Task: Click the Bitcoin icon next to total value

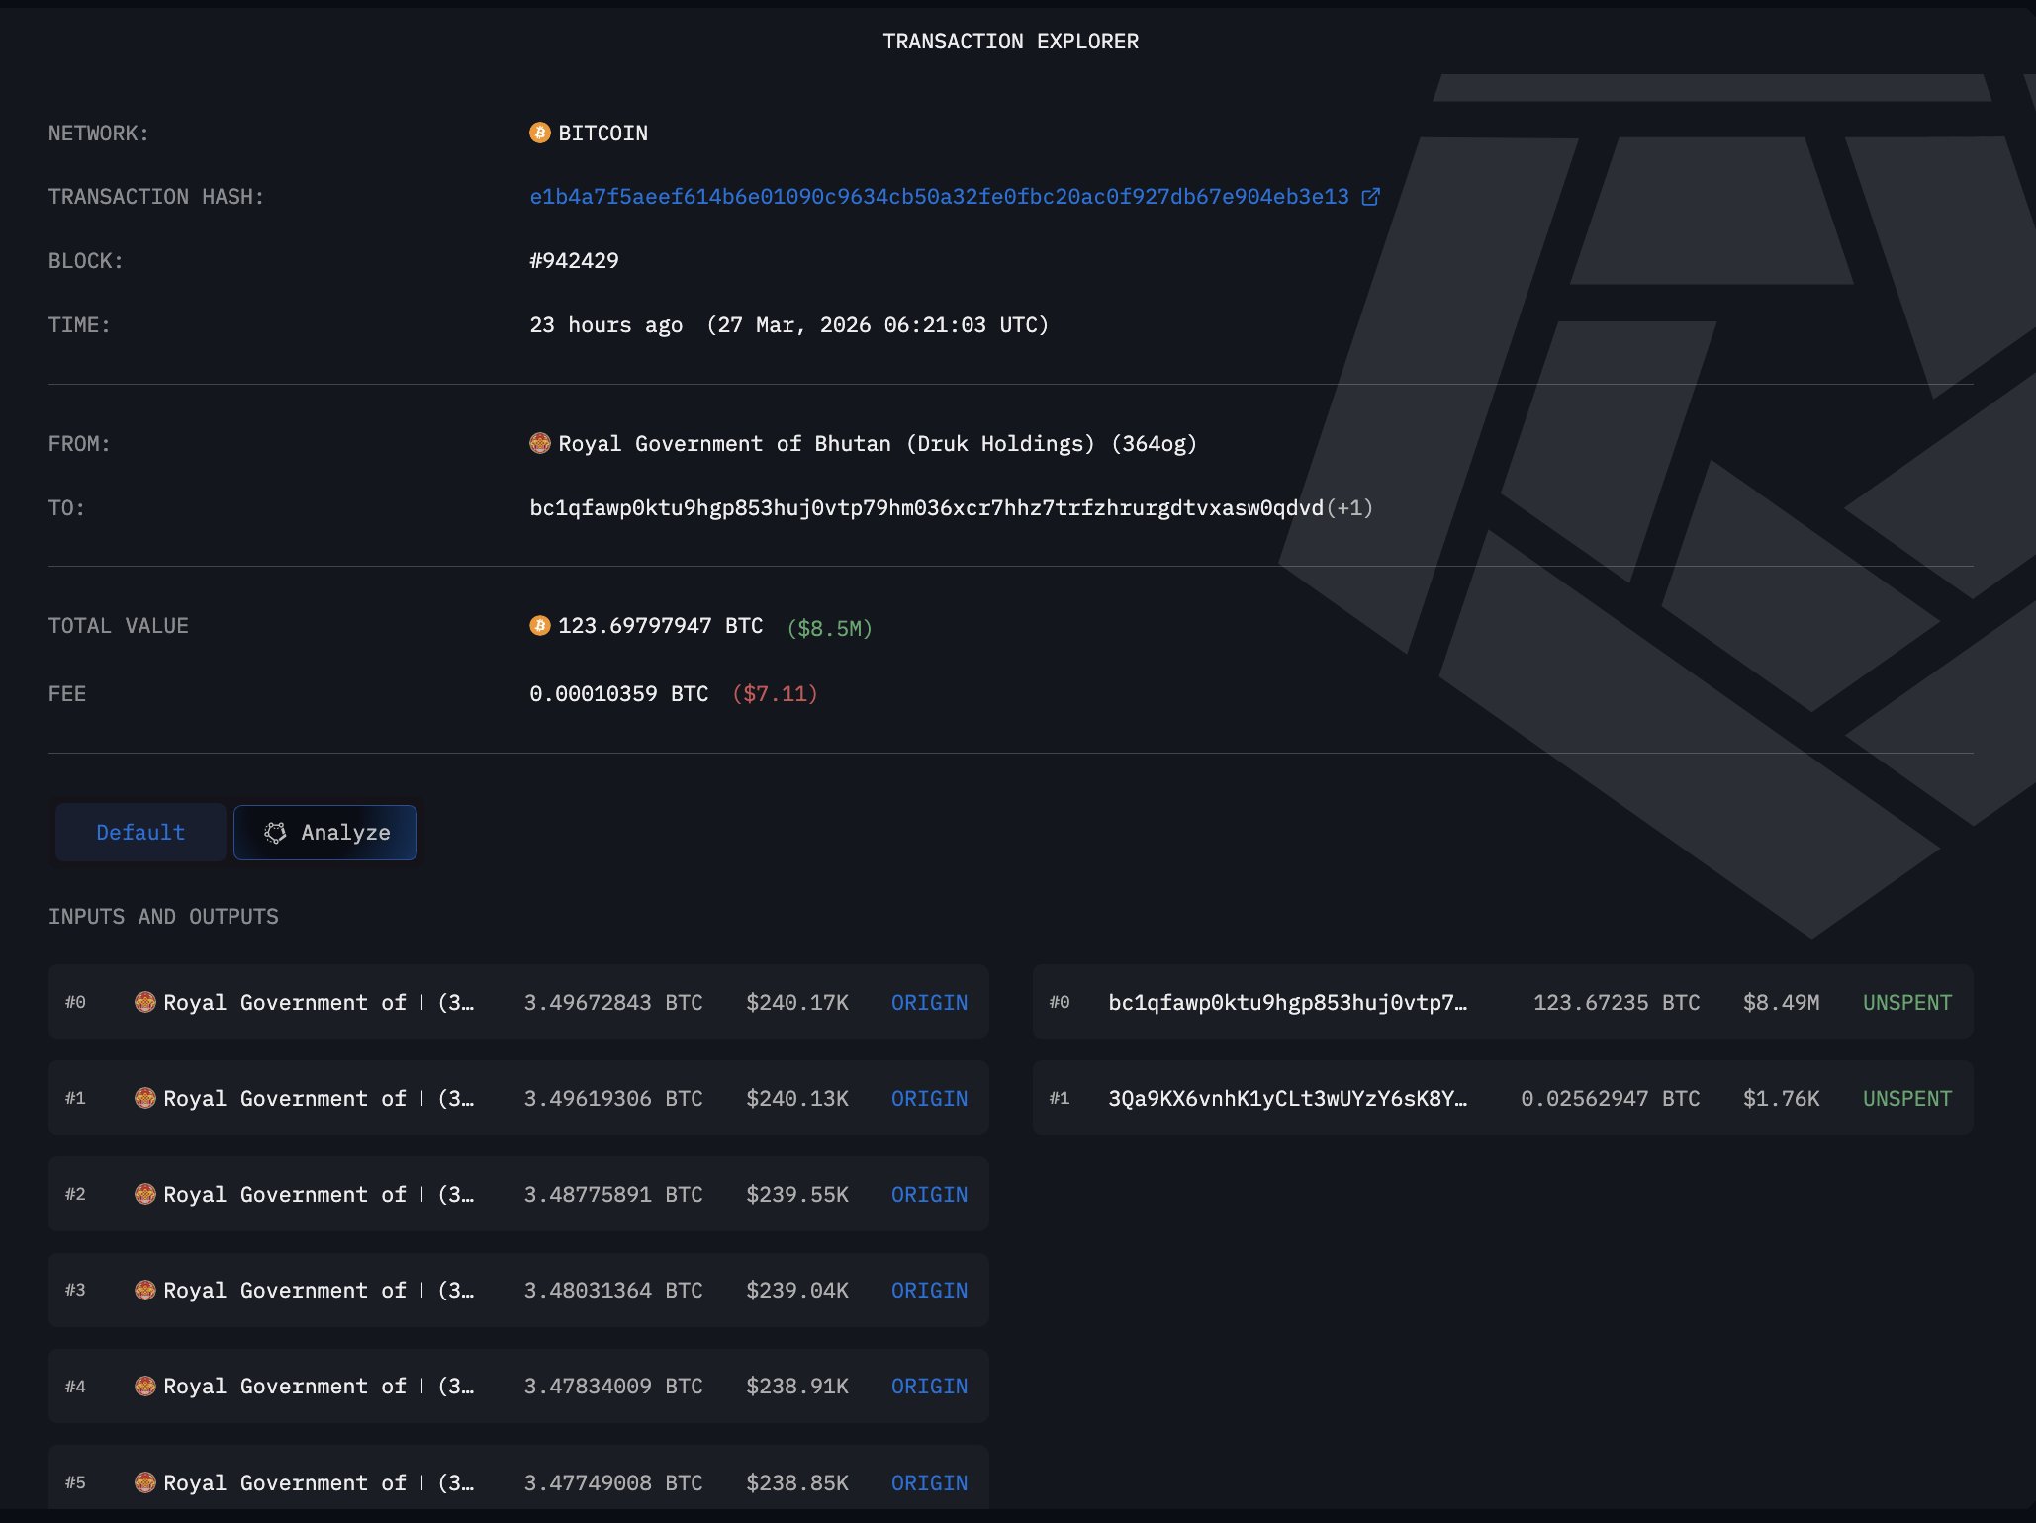Action: pyautogui.click(x=539, y=625)
